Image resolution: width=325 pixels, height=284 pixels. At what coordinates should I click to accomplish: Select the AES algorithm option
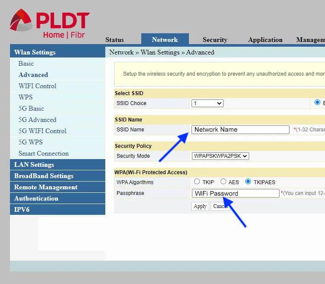click(224, 182)
